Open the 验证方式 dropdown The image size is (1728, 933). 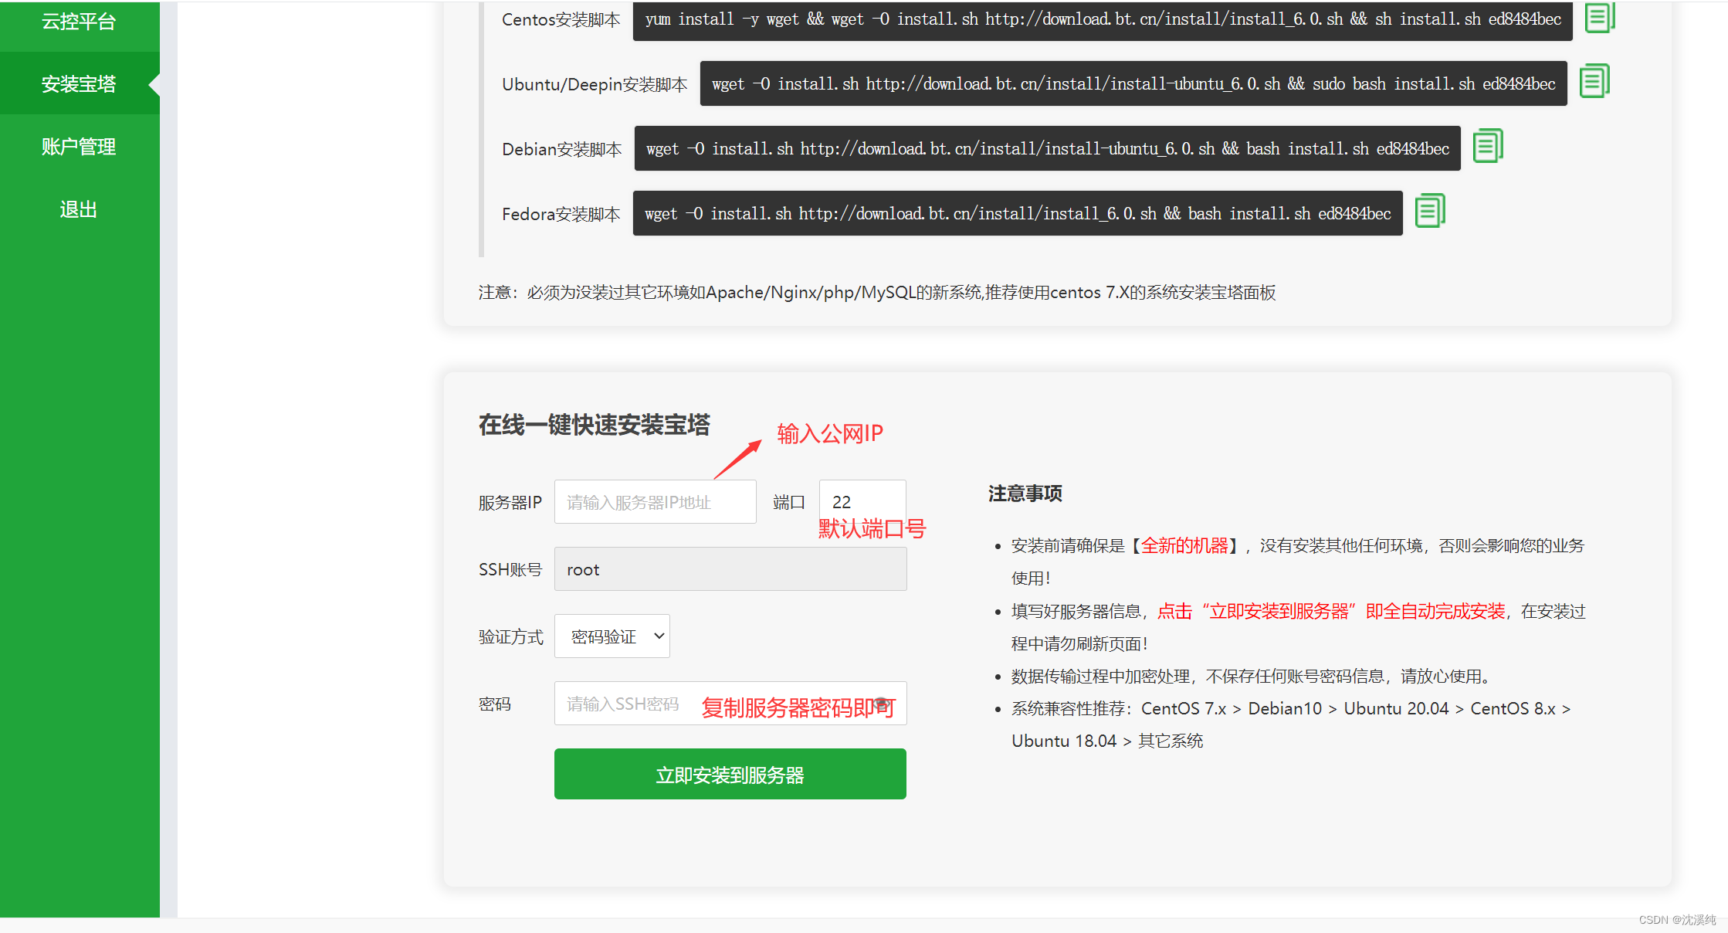click(x=612, y=636)
